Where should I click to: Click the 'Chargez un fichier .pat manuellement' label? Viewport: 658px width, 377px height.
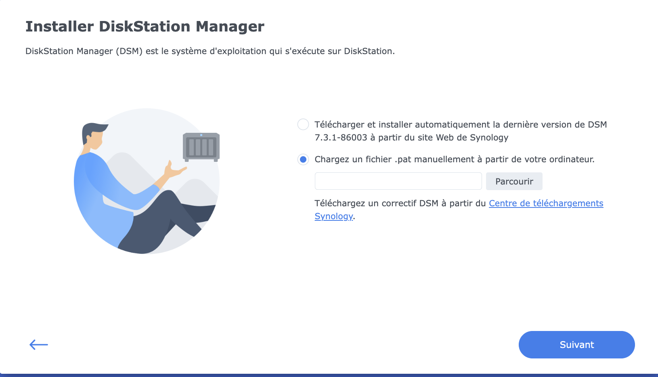(455, 159)
